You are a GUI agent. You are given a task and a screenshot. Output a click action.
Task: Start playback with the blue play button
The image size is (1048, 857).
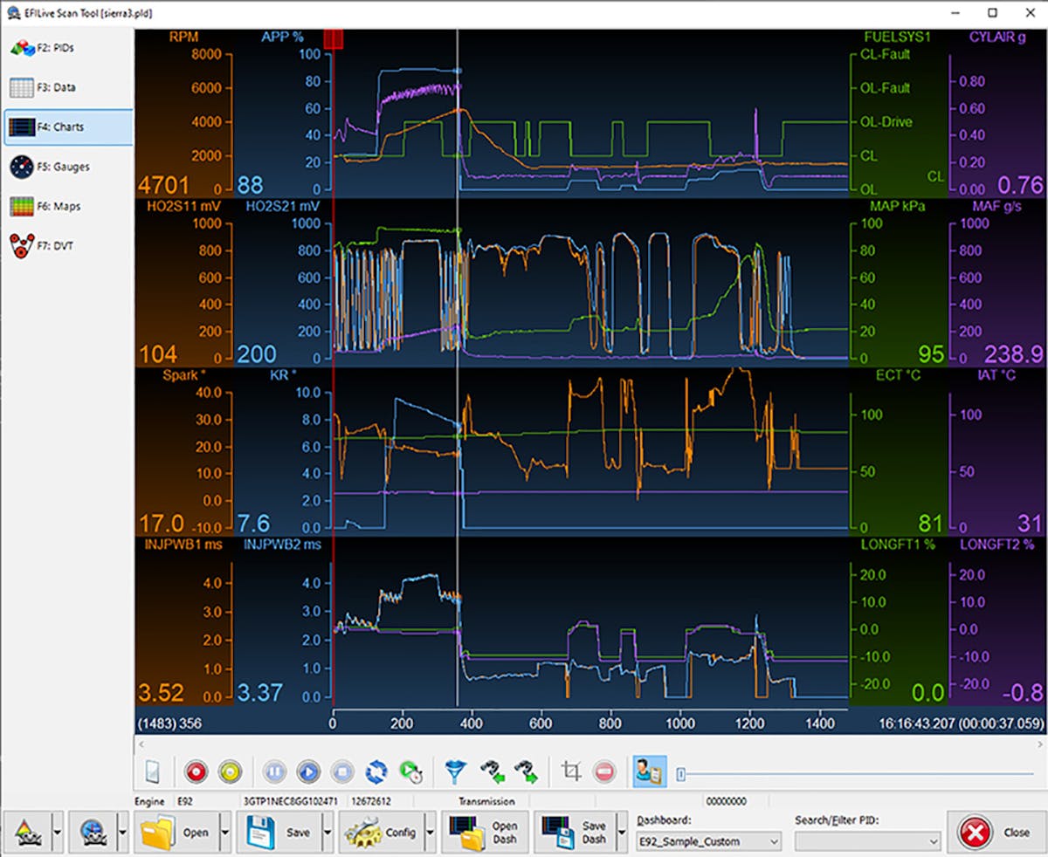click(x=307, y=771)
